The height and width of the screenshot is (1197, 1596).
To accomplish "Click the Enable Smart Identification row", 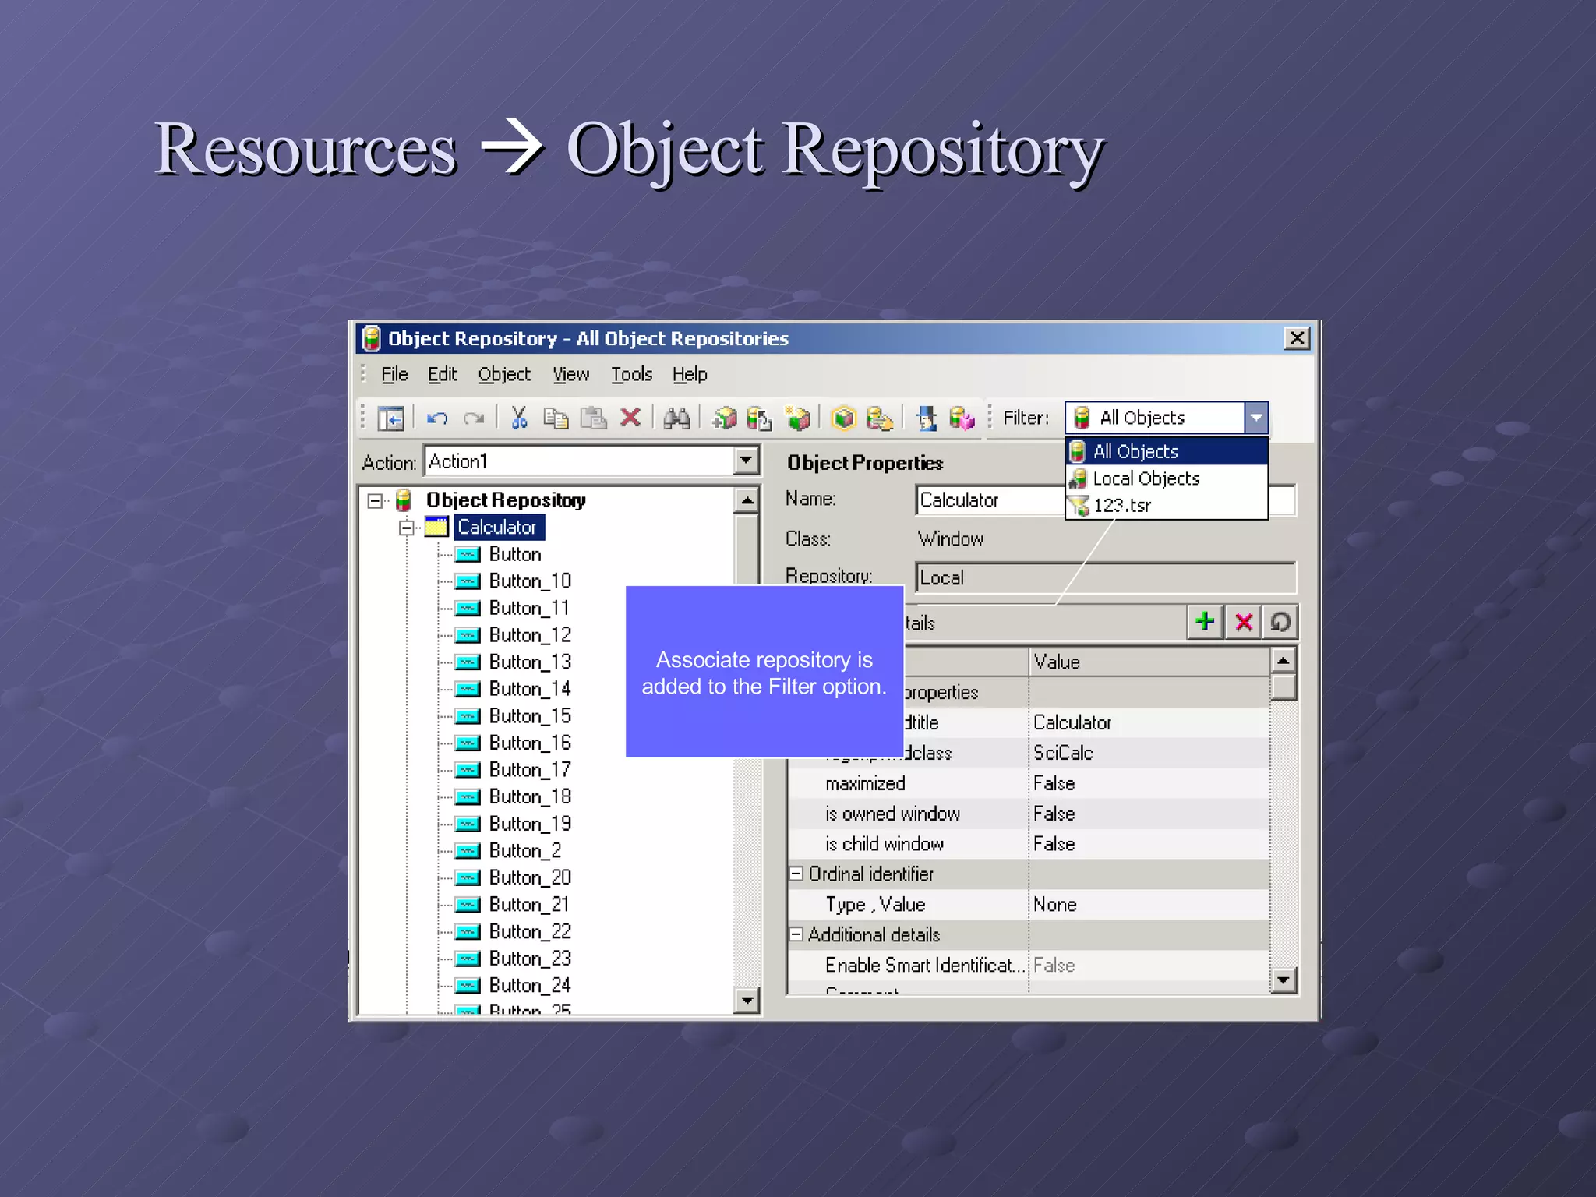I will pos(1028,966).
